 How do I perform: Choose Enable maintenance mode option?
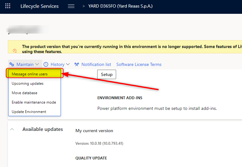[x=34, y=102]
